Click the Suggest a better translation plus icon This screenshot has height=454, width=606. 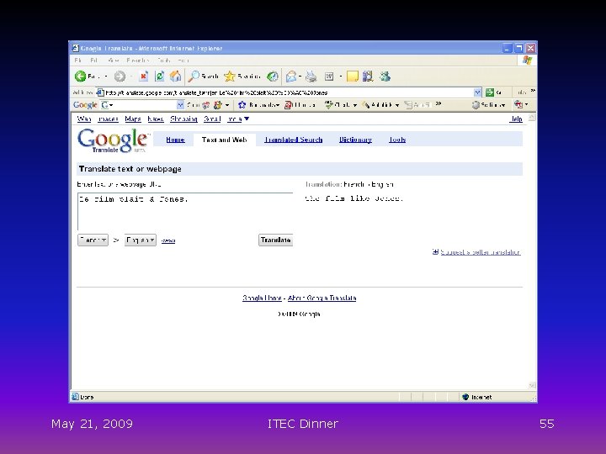click(x=435, y=251)
